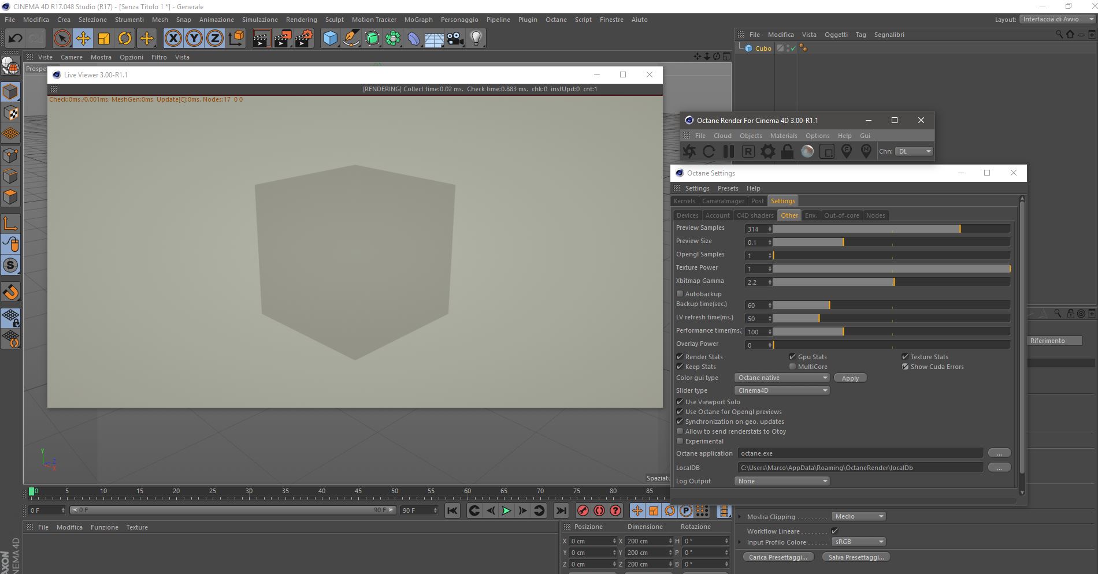This screenshot has height=574, width=1098.
Task: Switch to the Kernels tab
Action: click(x=684, y=201)
